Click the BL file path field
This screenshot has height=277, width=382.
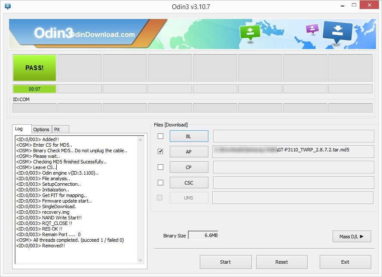pos(293,136)
